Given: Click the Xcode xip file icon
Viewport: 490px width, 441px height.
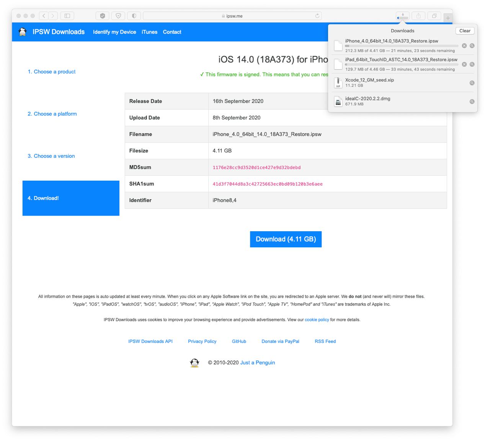Looking at the screenshot, I should pyautogui.click(x=338, y=83).
